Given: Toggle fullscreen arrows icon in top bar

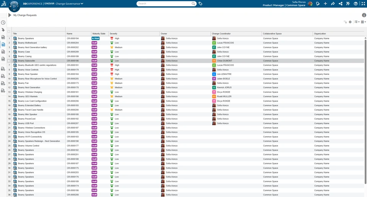Looking at the screenshot, I should click(x=363, y=3).
